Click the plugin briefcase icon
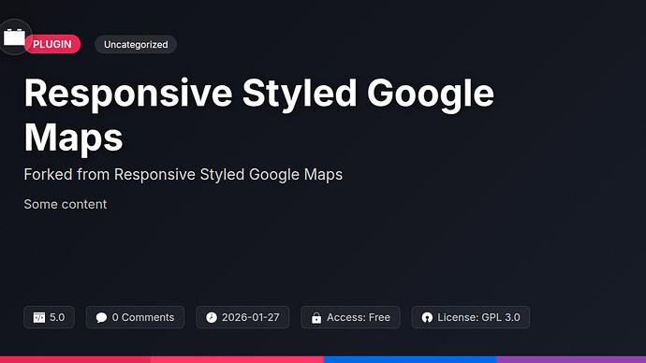 point(14,37)
